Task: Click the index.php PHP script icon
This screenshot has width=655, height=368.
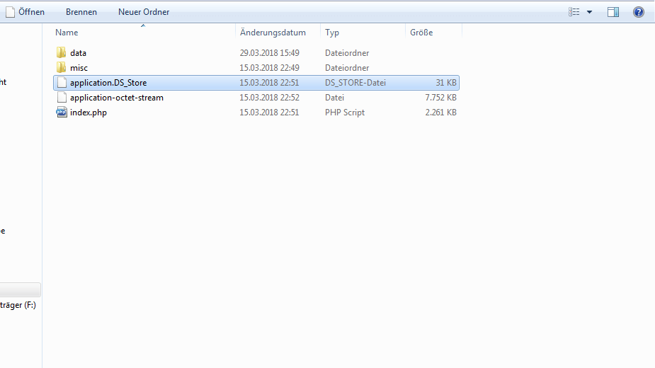Action: pos(62,113)
